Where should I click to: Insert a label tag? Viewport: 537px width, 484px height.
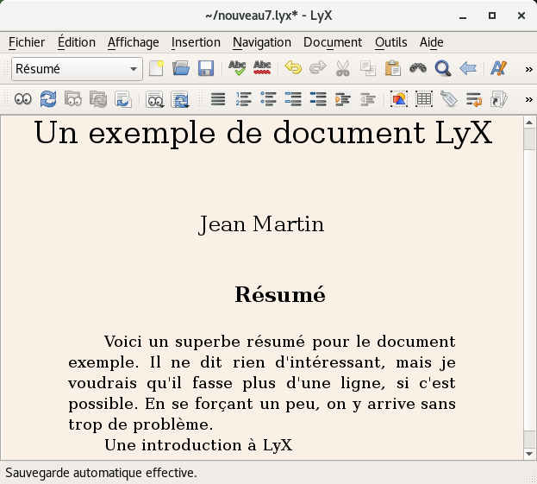point(449,99)
